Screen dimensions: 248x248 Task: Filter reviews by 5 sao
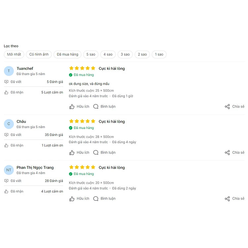91,54
